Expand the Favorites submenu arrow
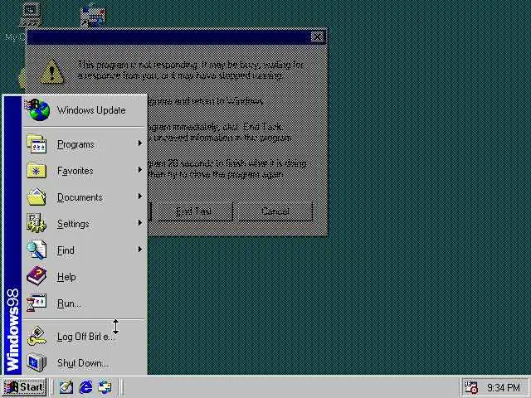The width and height of the screenshot is (531, 398). tap(139, 170)
